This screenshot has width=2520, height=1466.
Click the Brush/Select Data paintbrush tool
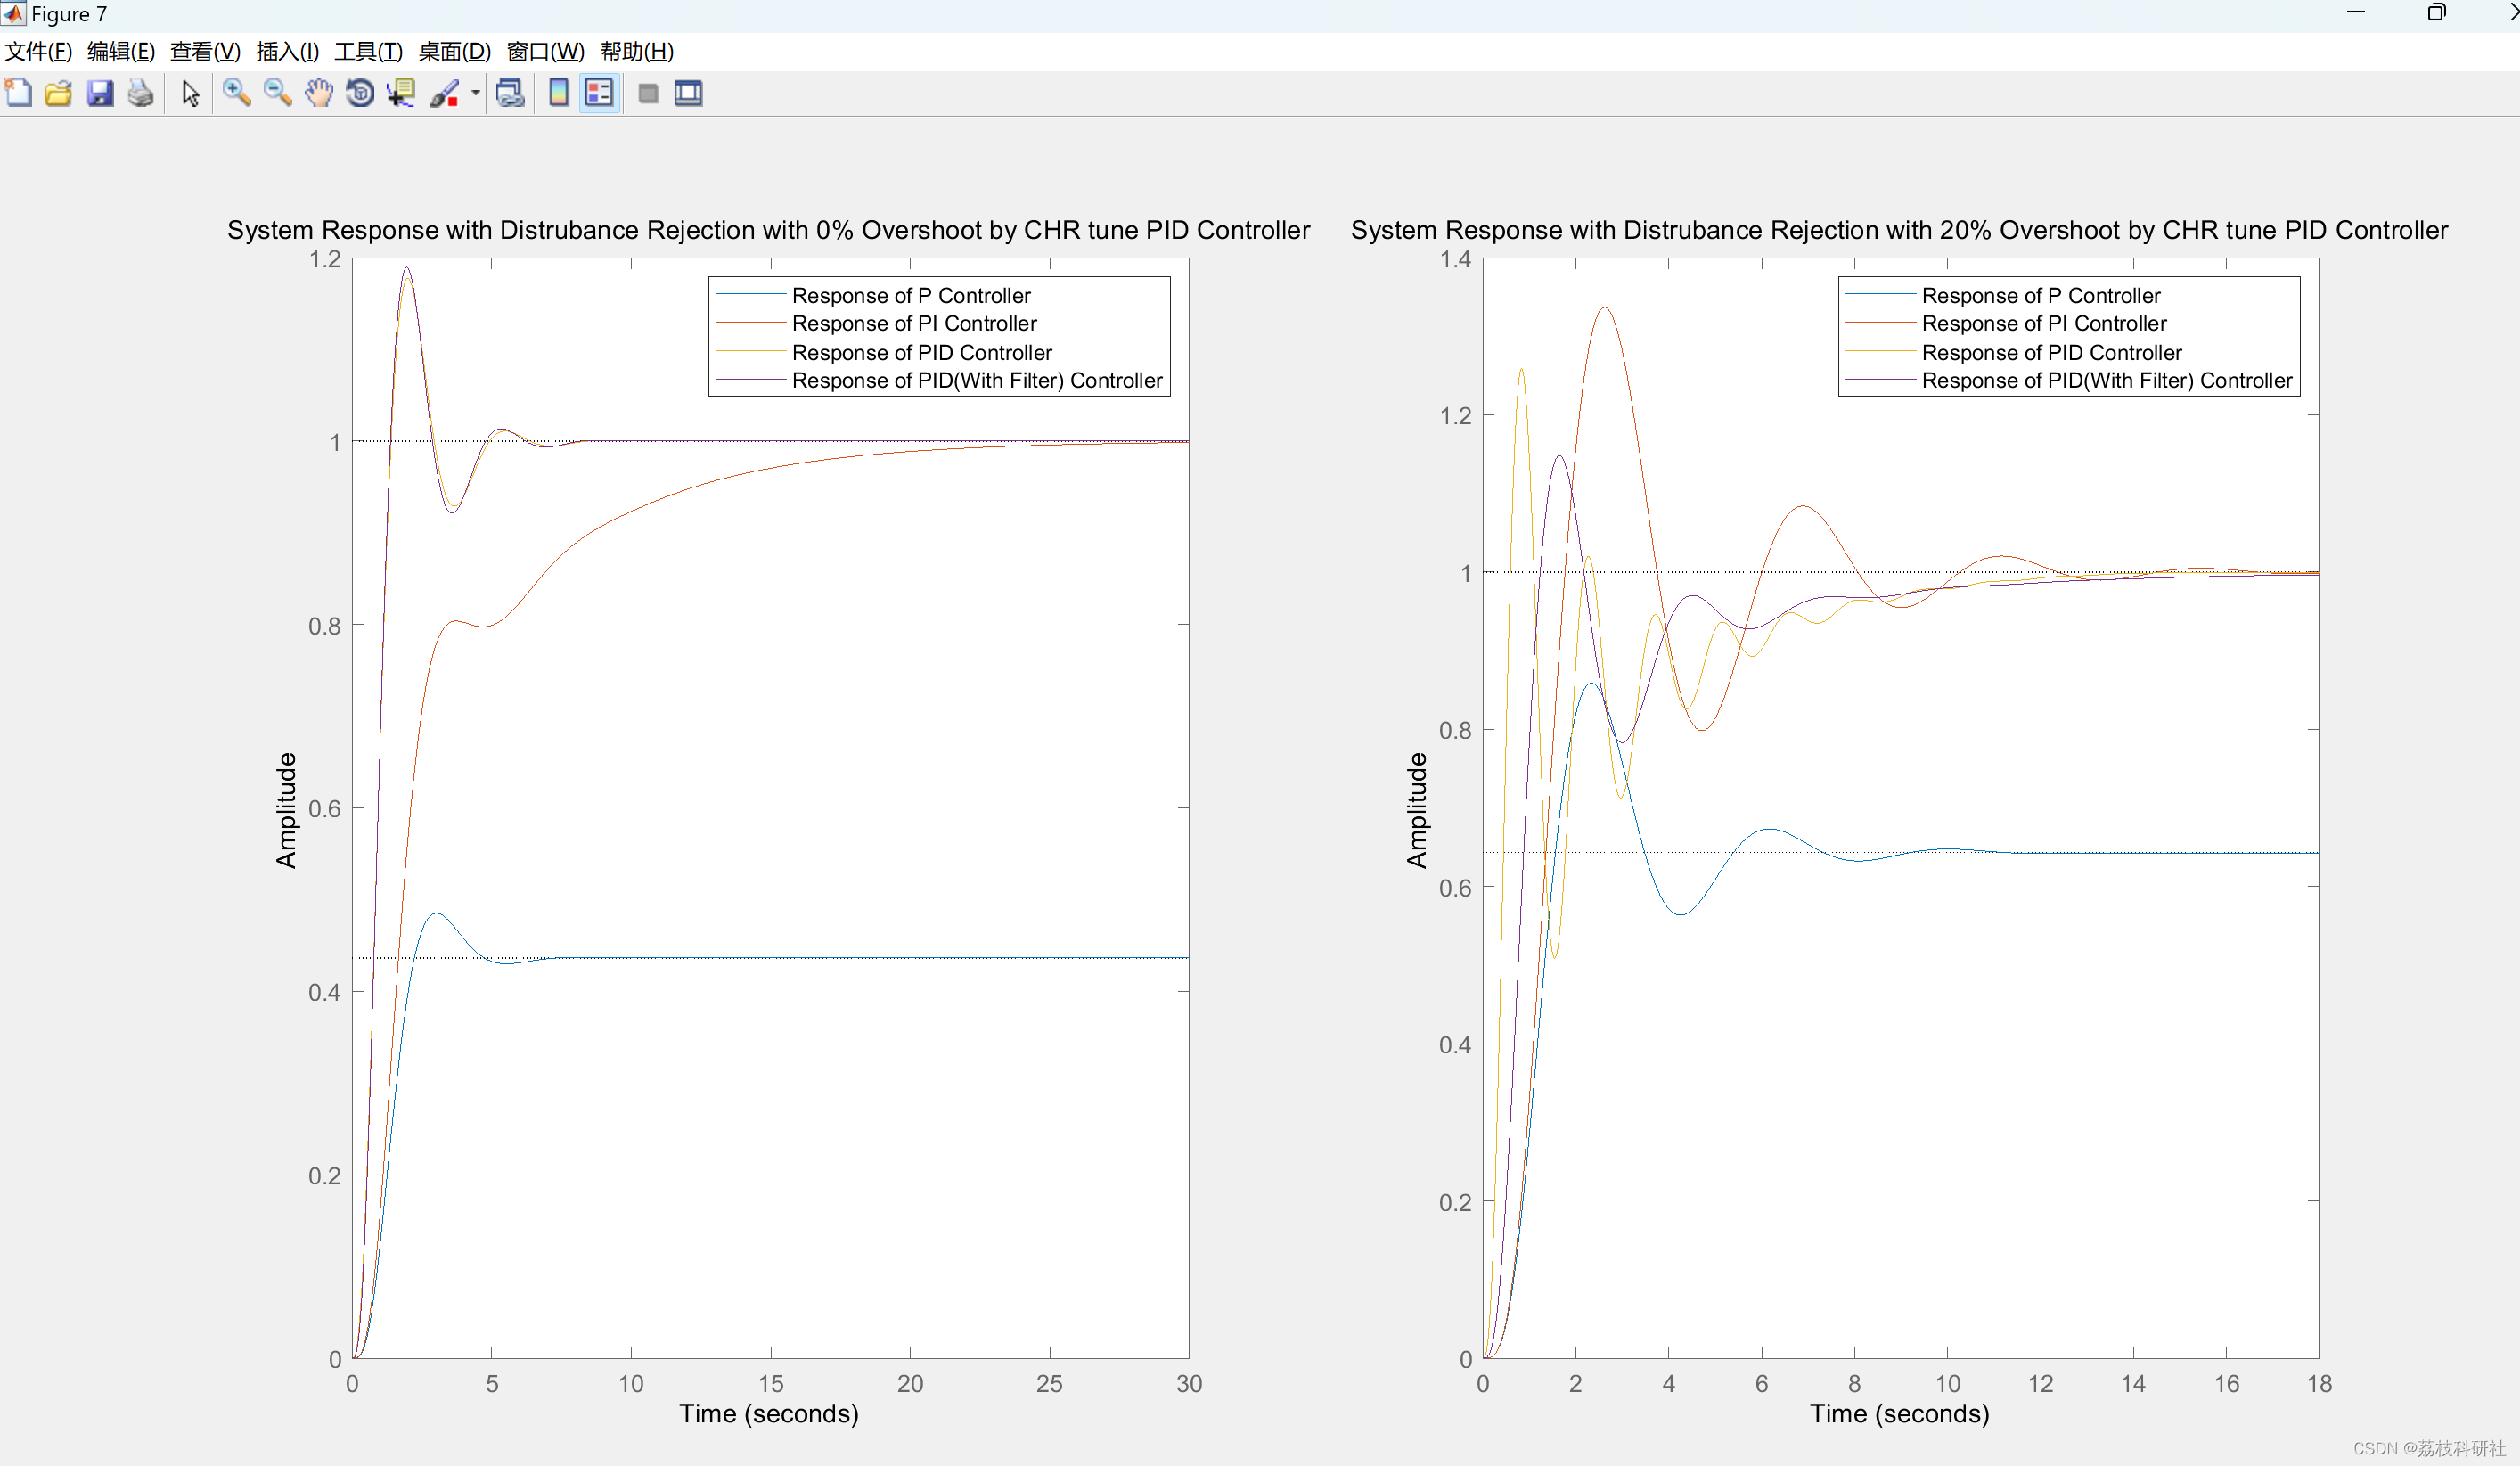point(444,93)
